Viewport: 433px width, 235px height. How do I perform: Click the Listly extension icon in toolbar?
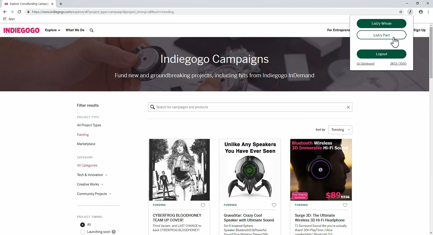click(x=410, y=12)
